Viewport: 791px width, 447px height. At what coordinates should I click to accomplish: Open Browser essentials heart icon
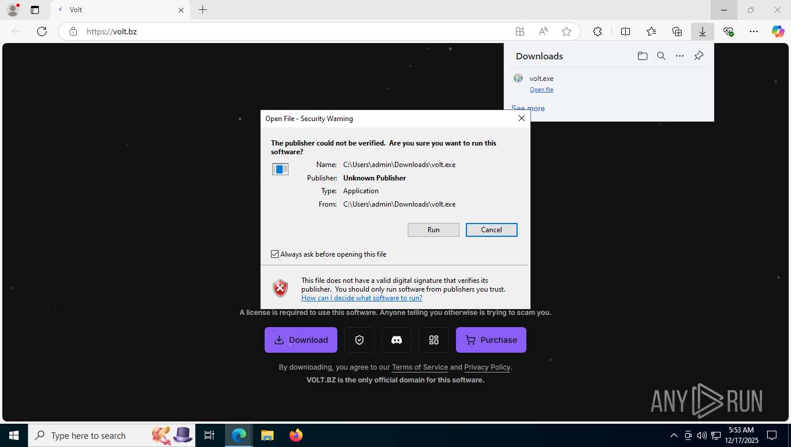pos(728,31)
